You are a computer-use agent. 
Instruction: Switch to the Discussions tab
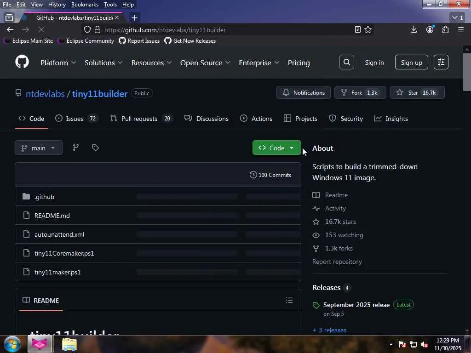[x=207, y=119]
